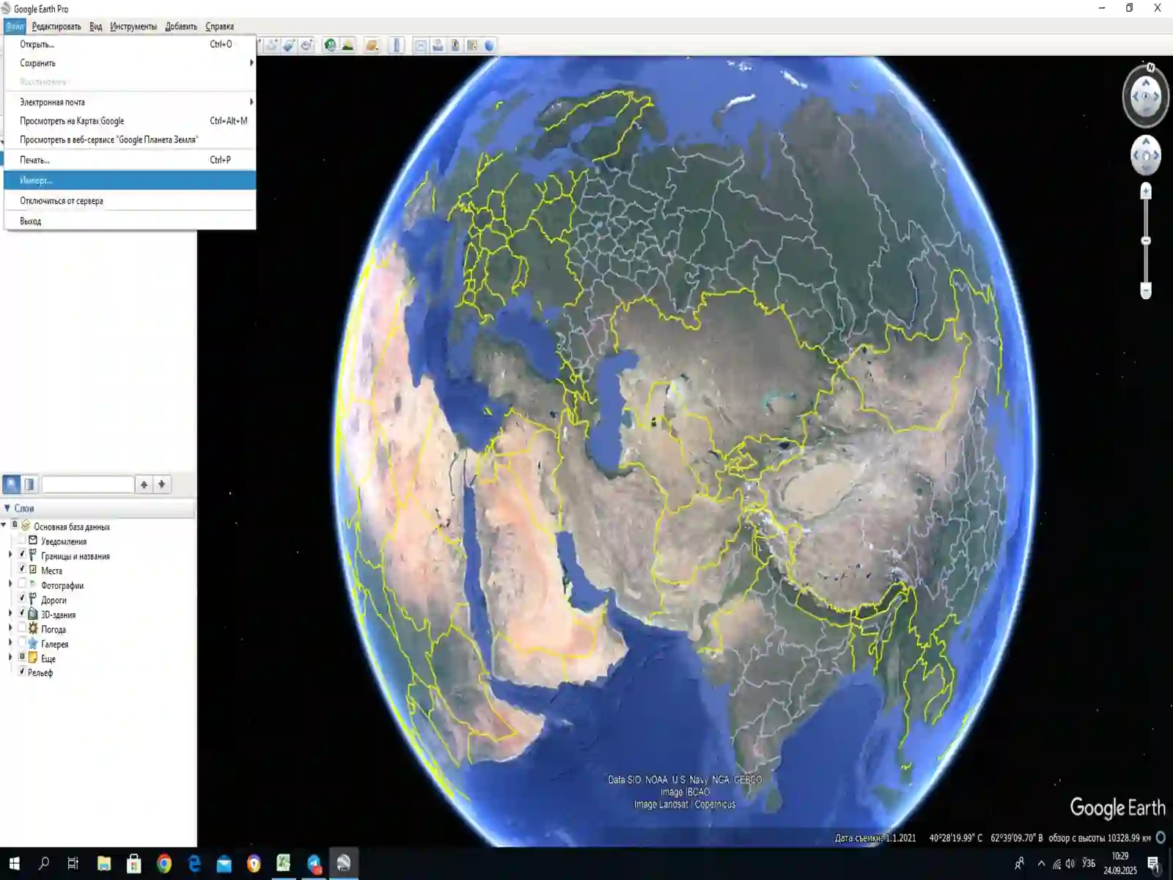Open the Telegram taskbar icon
Viewport: 1173px width, 880px height.
(x=314, y=864)
